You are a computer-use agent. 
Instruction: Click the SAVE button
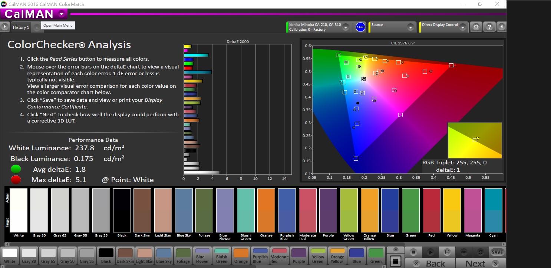click(x=497, y=252)
